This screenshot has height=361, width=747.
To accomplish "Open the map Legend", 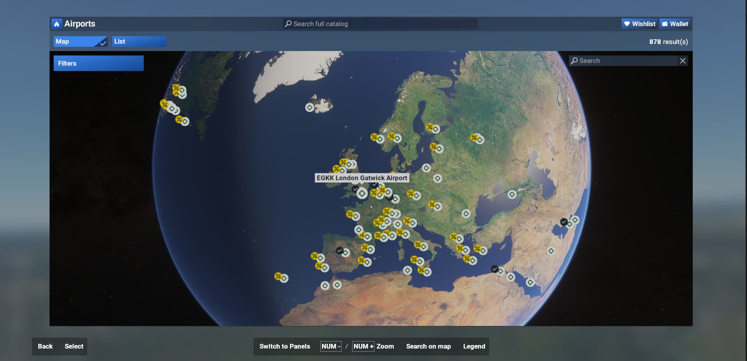I will coord(474,346).
